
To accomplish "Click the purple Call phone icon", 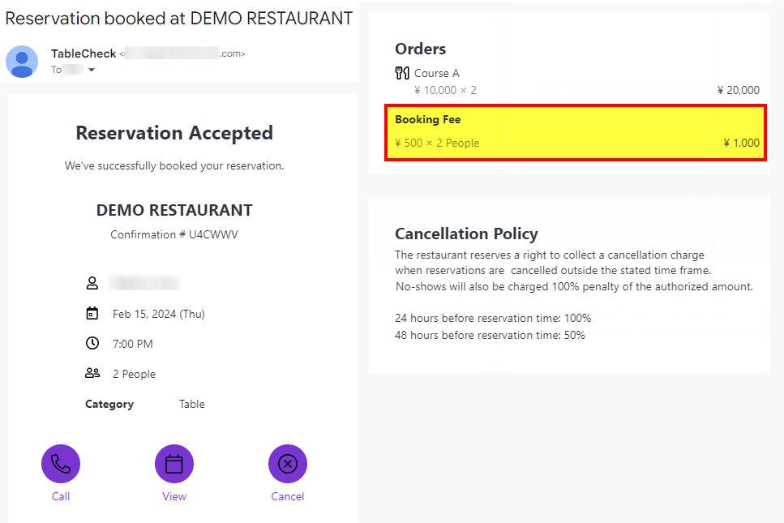I will (61, 464).
